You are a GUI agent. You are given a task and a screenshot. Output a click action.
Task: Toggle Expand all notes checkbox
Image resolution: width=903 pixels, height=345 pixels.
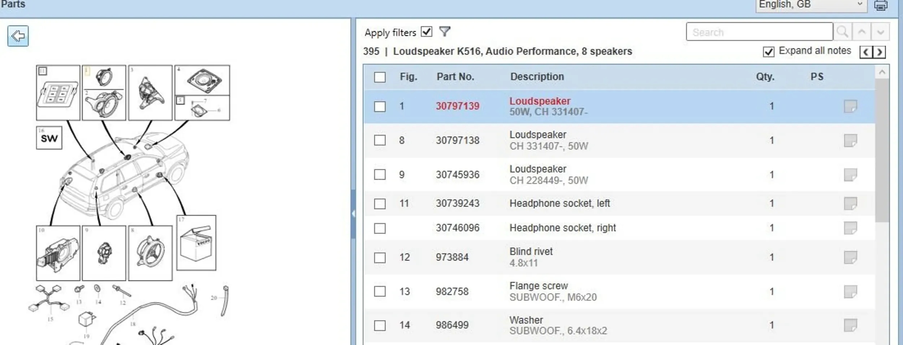[x=768, y=52]
